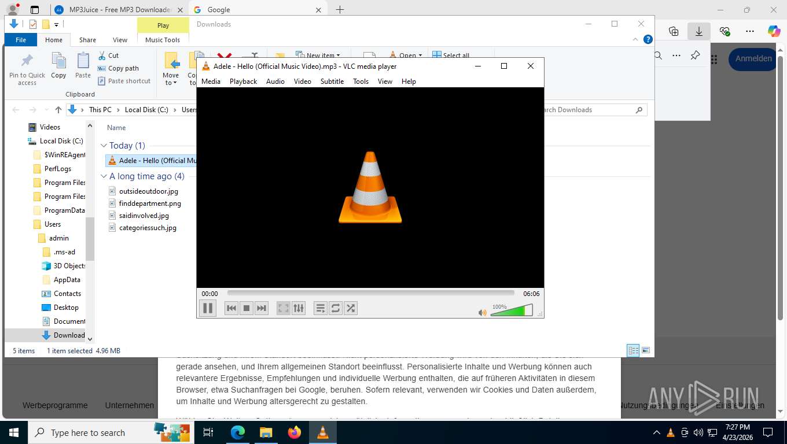Click Paste shortcut in ribbon
Image resolution: width=787 pixels, height=444 pixels.
pos(124,81)
